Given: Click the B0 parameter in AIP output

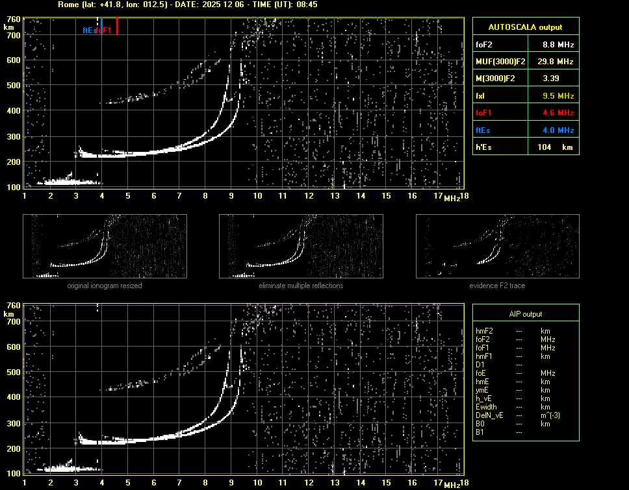Looking at the screenshot, I should pos(481,424).
